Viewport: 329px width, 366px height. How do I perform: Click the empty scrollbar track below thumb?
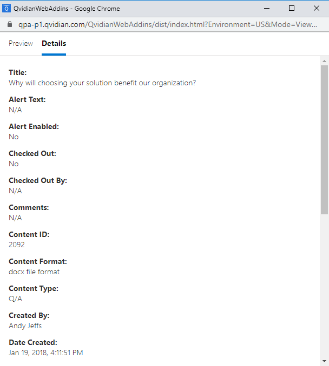pyautogui.click(x=324, y=285)
